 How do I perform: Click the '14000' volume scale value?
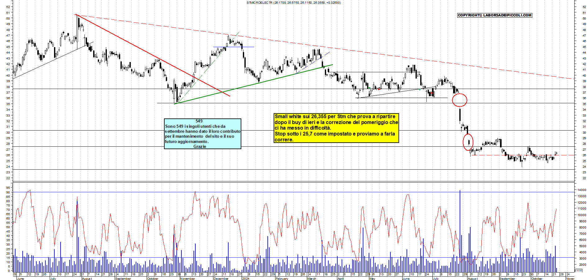[582, 190]
